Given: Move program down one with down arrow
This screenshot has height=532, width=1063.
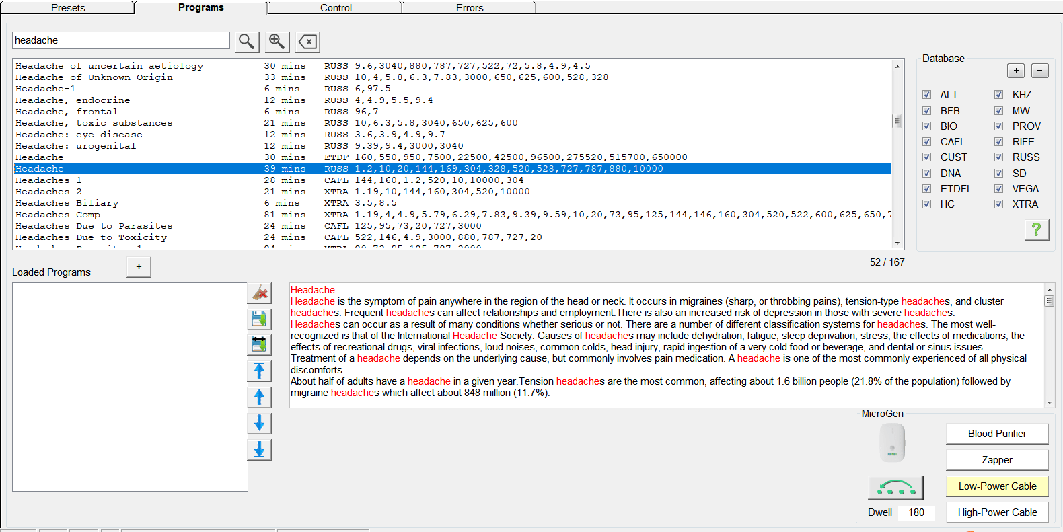Looking at the screenshot, I should point(260,423).
